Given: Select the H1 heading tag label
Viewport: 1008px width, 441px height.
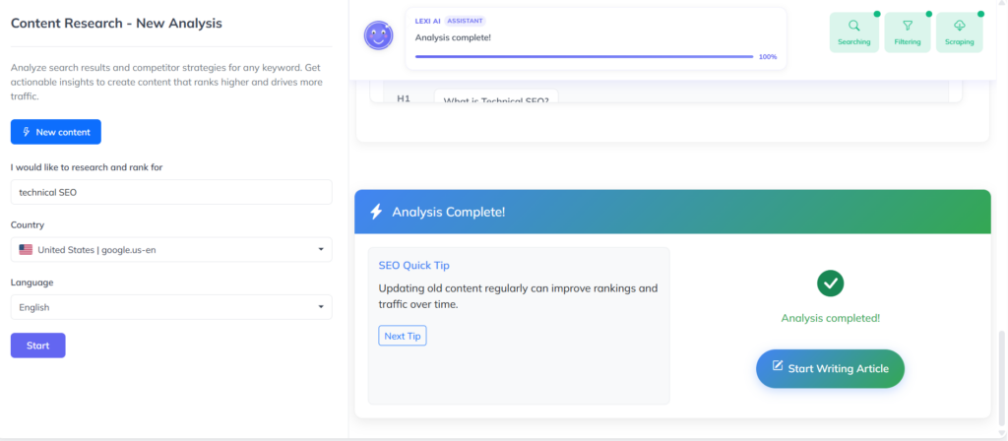Looking at the screenshot, I should pyautogui.click(x=404, y=98).
